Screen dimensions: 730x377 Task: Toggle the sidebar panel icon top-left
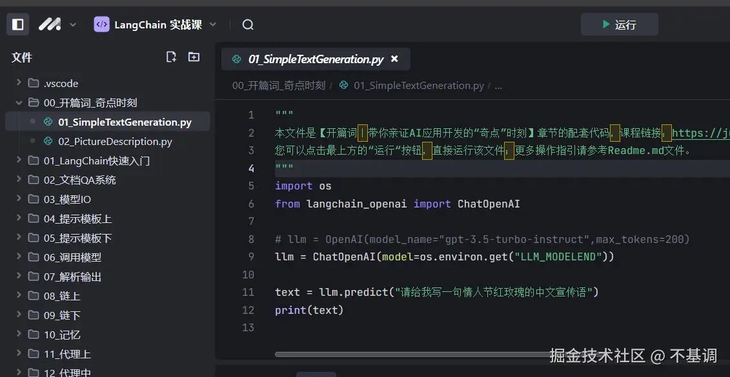[17, 24]
